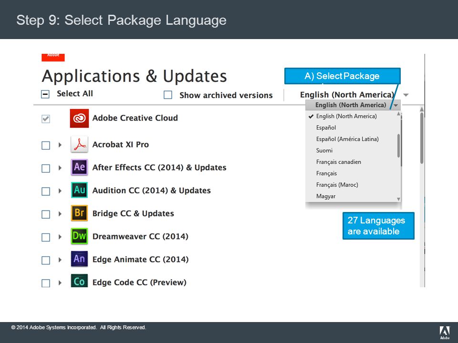The image size is (458, 343).
Task: Expand the Audition CC (2014) row
Action: tap(60, 191)
